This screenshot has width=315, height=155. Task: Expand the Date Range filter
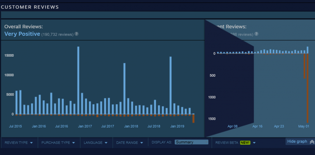point(130,143)
